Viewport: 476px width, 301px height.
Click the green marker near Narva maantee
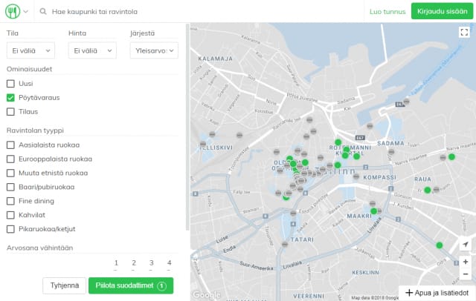pyautogui.click(x=451, y=156)
